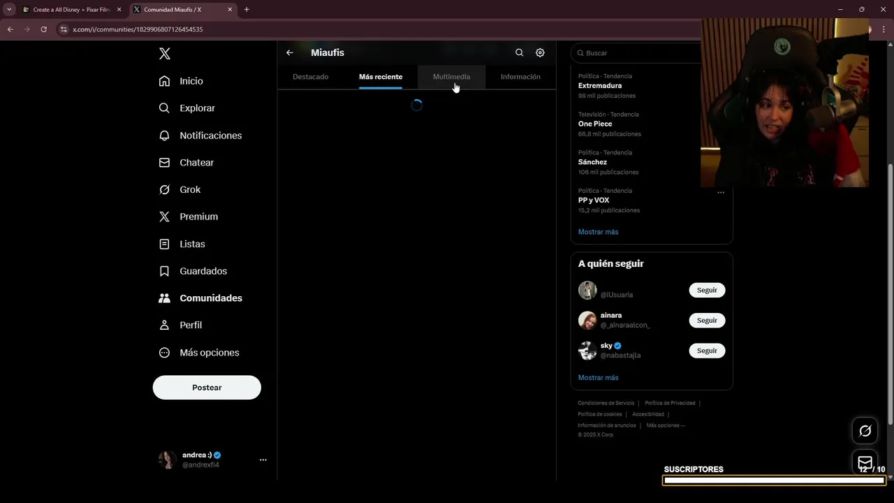Open Condiciones de Servicio link

[x=606, y=403]
